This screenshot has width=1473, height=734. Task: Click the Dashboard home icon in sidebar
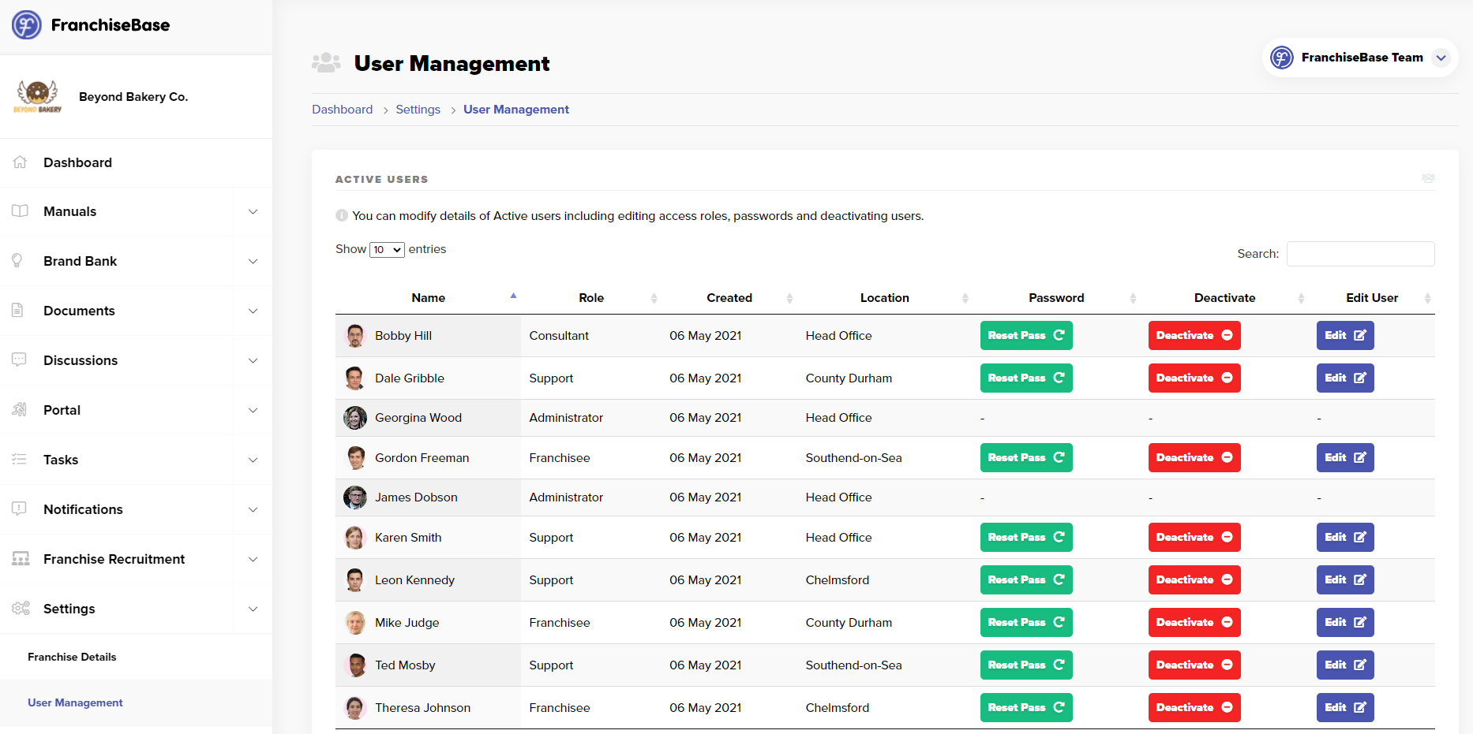coord(20,162)
